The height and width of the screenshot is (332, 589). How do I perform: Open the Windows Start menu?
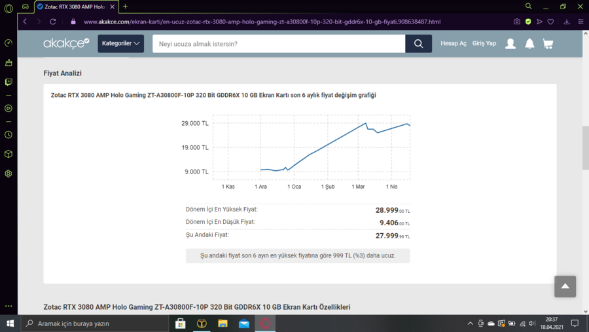coord(10,323)
